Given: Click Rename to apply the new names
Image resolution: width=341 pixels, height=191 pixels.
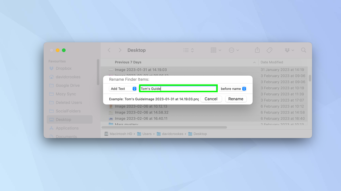Looking at the screenshot, I should coord(236,99).
